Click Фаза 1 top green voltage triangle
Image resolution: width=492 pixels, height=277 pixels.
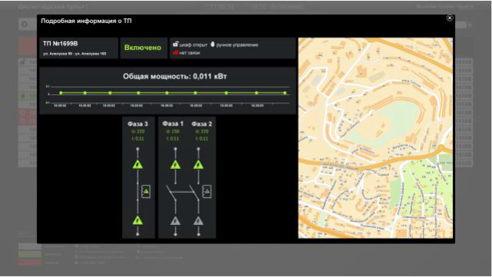(175, 165)
